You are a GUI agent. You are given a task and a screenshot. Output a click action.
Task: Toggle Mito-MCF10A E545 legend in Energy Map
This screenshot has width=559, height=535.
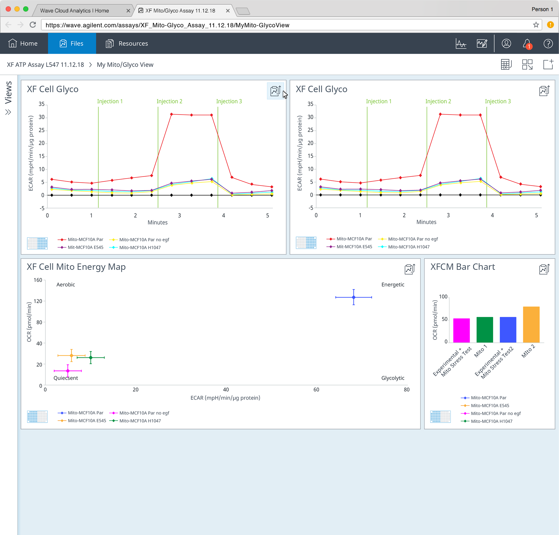(82, 421)
